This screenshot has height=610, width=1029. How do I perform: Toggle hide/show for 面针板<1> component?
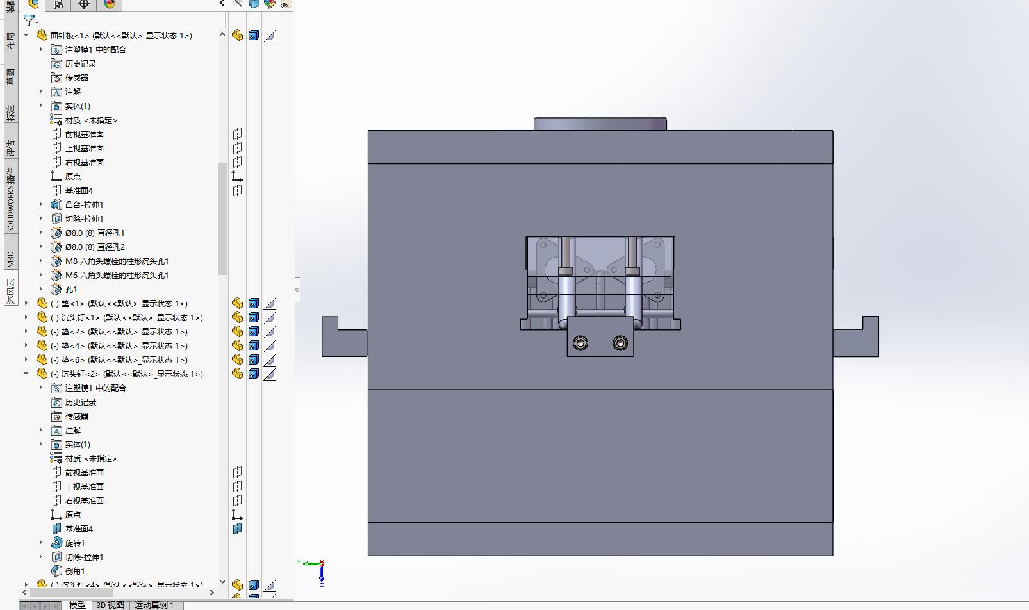[237, 35]
